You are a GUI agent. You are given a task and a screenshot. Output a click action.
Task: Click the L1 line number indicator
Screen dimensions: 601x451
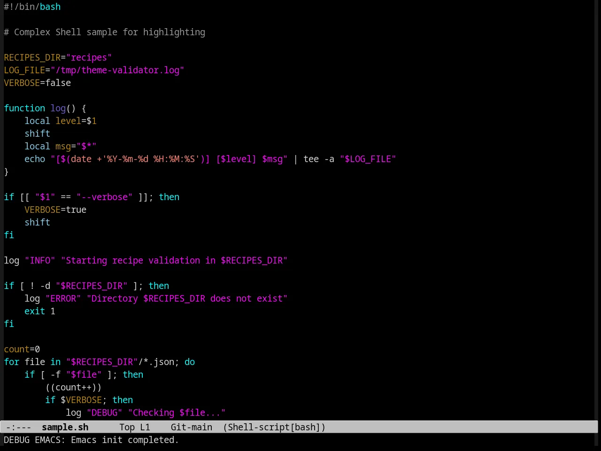(x=145, y=427)
